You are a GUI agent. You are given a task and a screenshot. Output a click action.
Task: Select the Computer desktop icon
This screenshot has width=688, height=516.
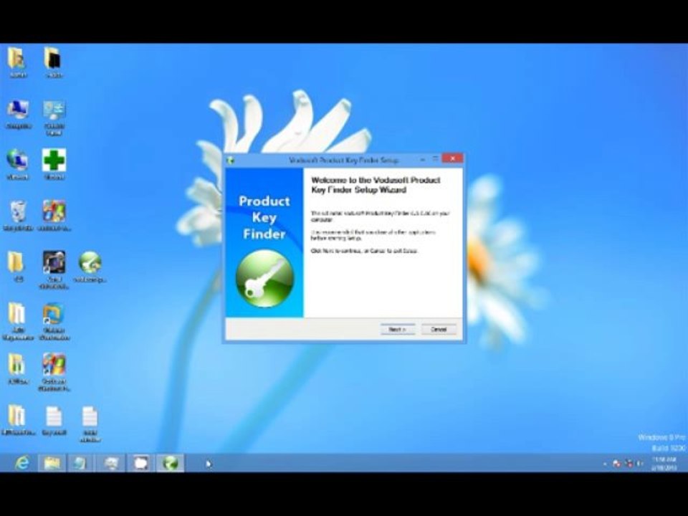[18, 114]
